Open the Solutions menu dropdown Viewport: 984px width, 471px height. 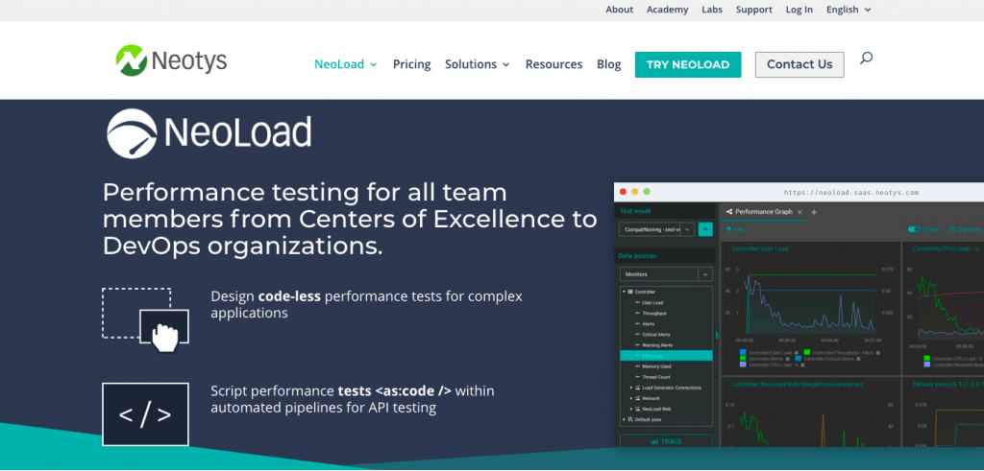[477, 64]
